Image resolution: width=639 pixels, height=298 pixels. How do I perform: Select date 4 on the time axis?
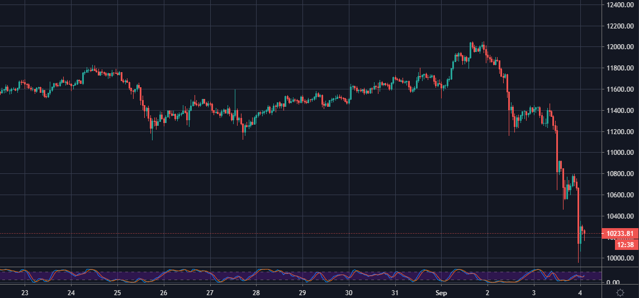tap(580, 292)
